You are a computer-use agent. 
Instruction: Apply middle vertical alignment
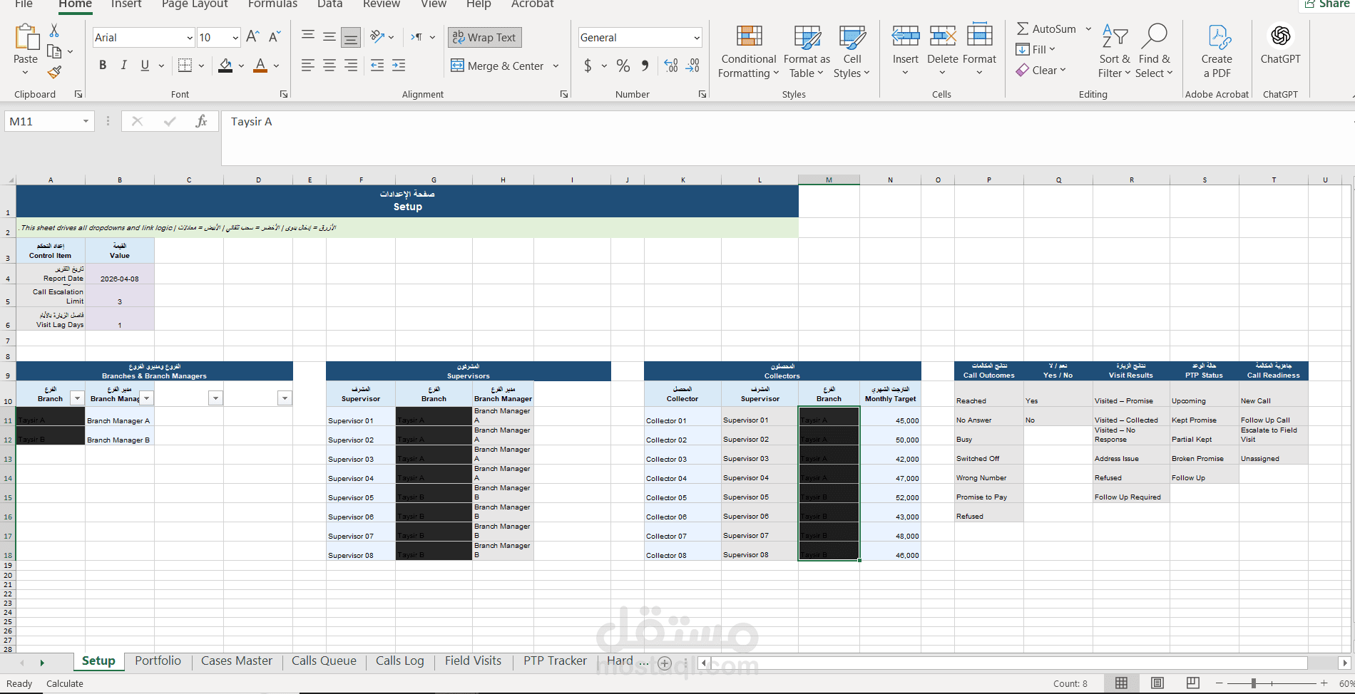pyautogui.click(x=329, y=36)
